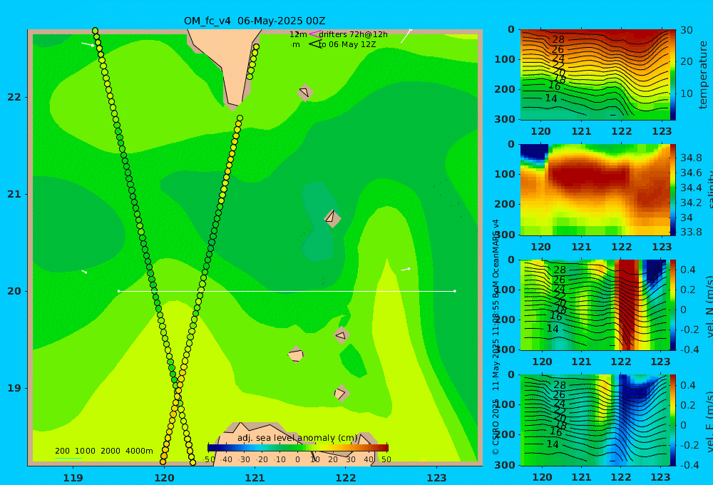Click the vel. N colorbar
This screenshot has width=713, height=485.
[x=673, y=305]
